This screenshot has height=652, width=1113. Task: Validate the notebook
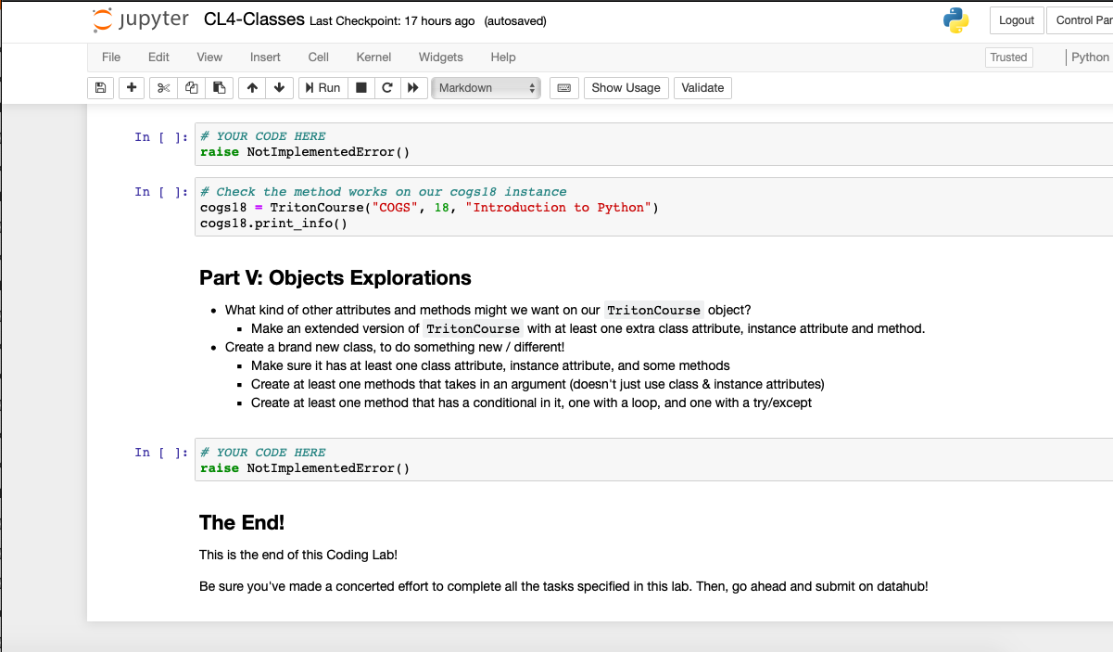coord(702,87)
